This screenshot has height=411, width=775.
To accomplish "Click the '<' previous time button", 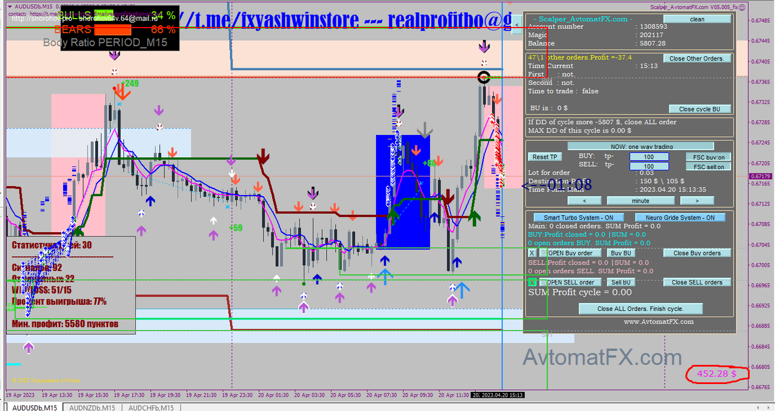I will point(584,200).
